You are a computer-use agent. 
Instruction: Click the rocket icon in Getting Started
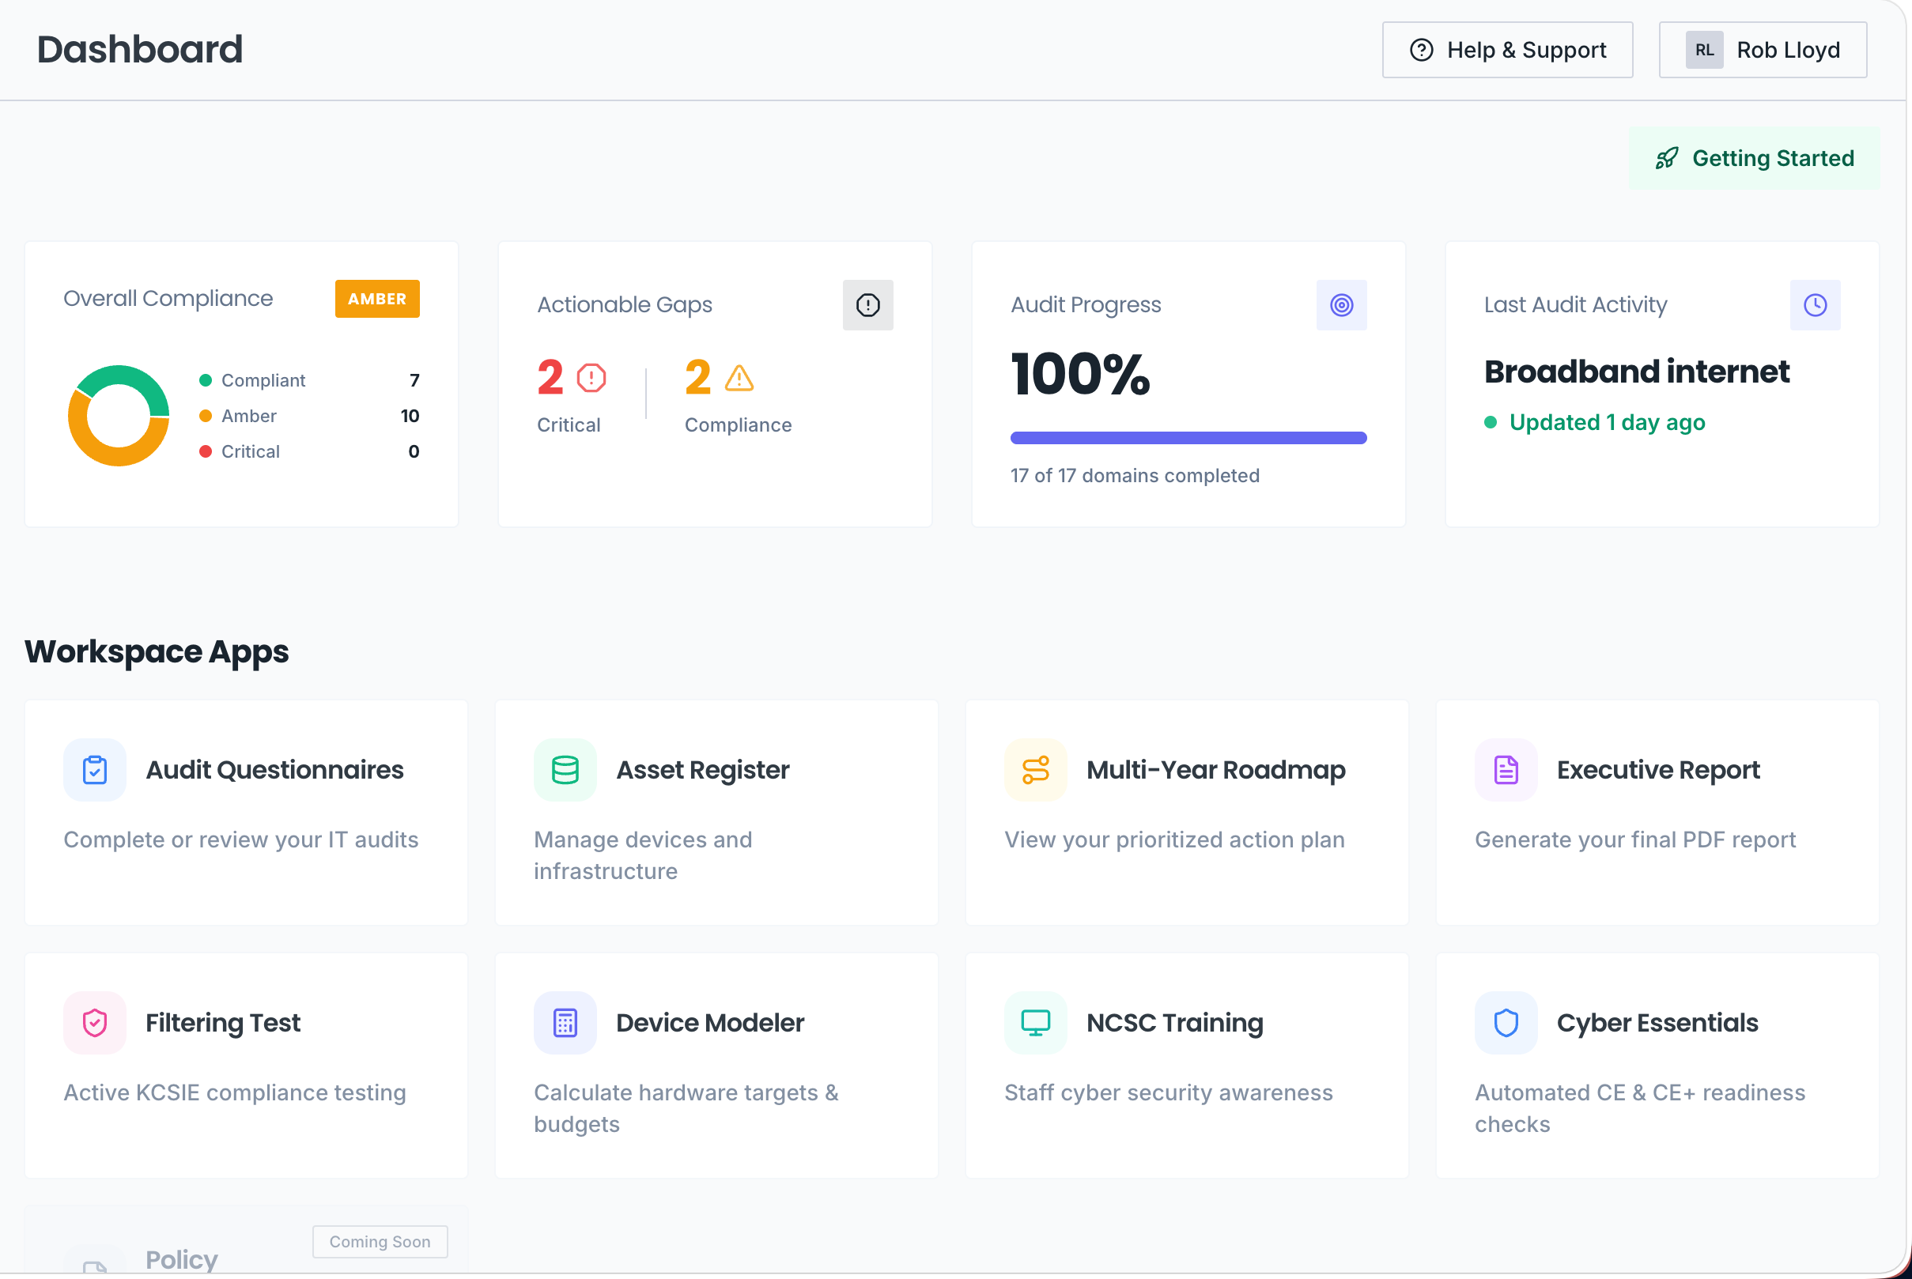click(x=1666, y=157)
